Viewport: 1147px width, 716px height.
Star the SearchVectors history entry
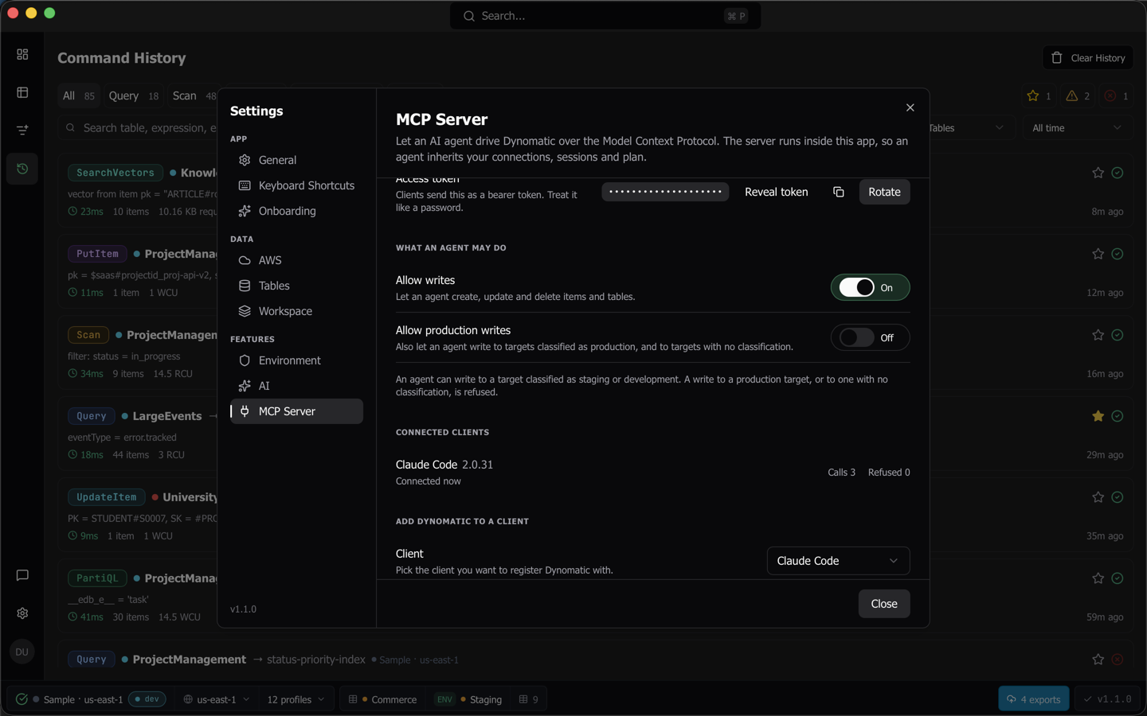pos(1098,173)
